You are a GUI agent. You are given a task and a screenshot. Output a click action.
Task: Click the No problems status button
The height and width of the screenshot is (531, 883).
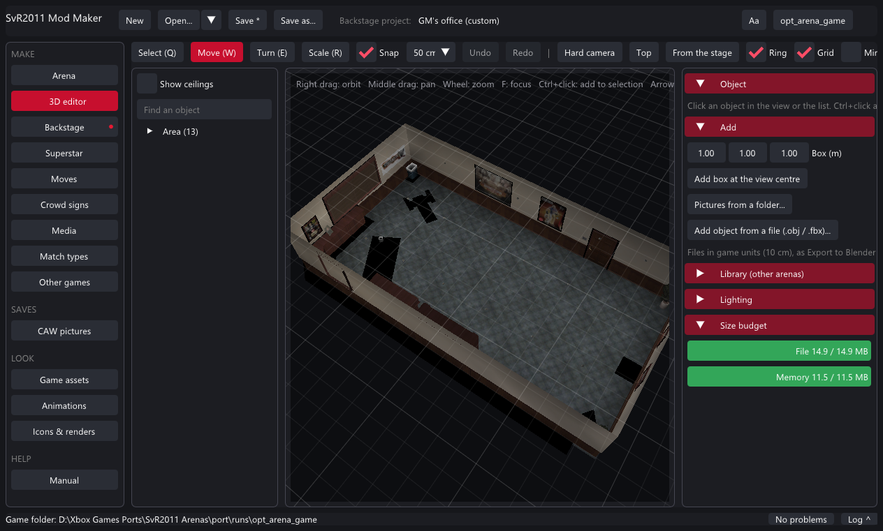point(801,519)
